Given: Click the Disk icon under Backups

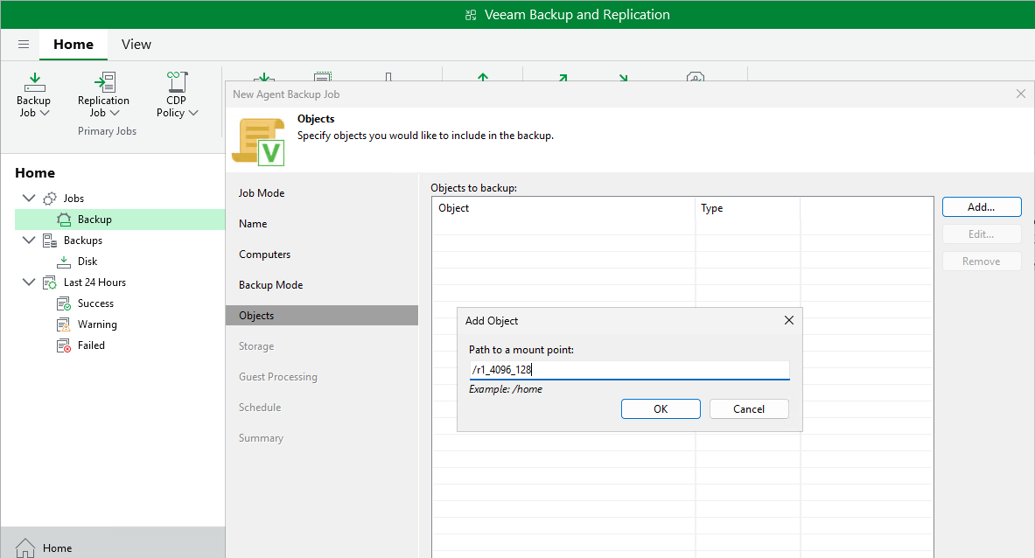Looking at the screenshot, I should click(x=63, y=262).
